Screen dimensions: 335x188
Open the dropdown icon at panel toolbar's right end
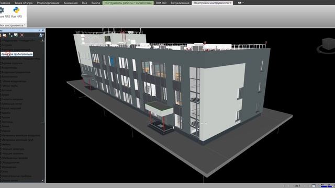coord(42,35)
